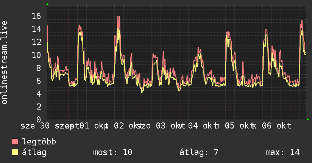Viewport: 312px width, 163px height.
Task: Click the yellow átlag legend swatch
Action: (15, 152)
